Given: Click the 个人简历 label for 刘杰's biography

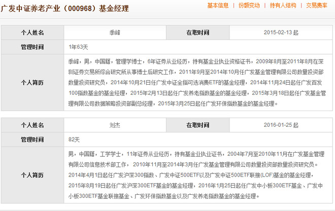Looking at the screenshot, I should [x=32, y=175].
